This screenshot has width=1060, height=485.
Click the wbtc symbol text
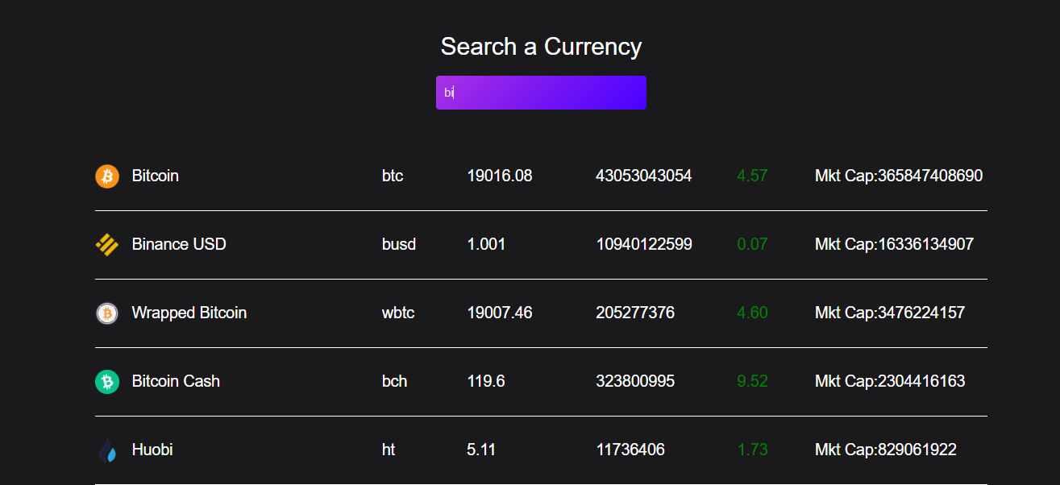tap(398, 313)
